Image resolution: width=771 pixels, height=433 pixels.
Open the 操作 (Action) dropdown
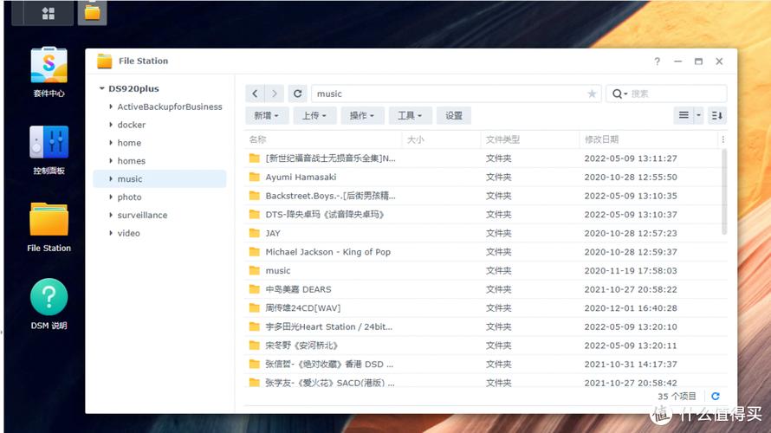pyautogui.click(x=361, y=115)
